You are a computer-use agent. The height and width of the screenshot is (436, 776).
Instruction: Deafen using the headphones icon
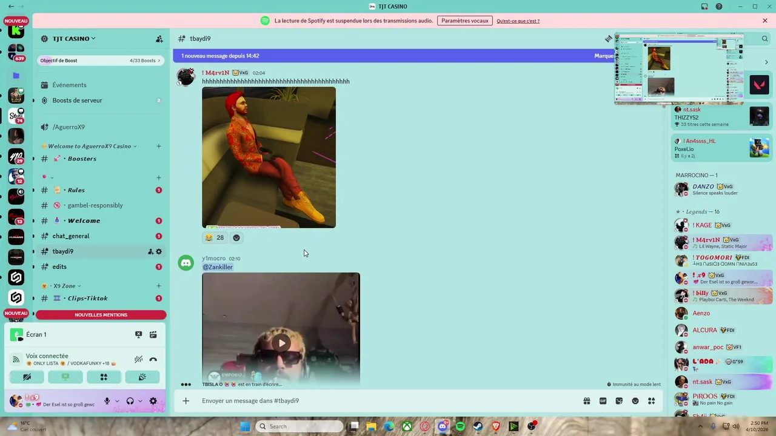pyautogui.click(x=130, y=401)
